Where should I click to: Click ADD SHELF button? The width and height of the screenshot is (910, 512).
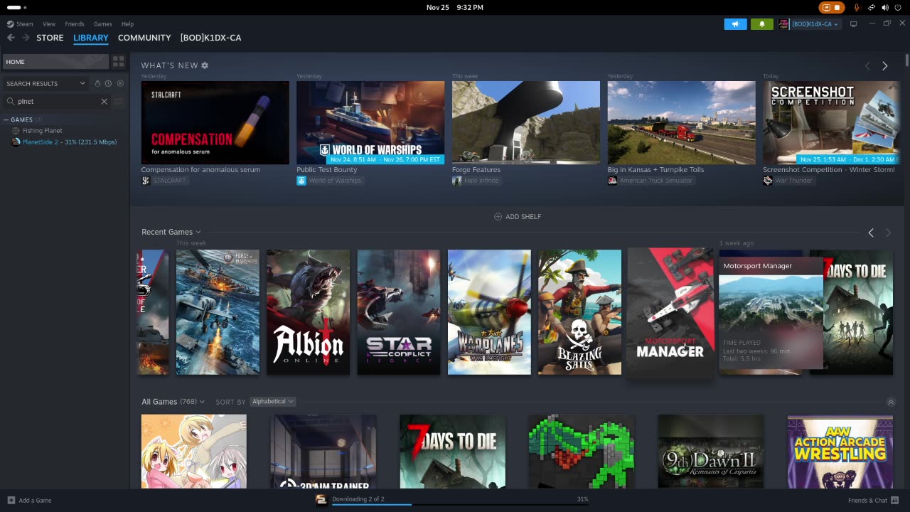518,216
